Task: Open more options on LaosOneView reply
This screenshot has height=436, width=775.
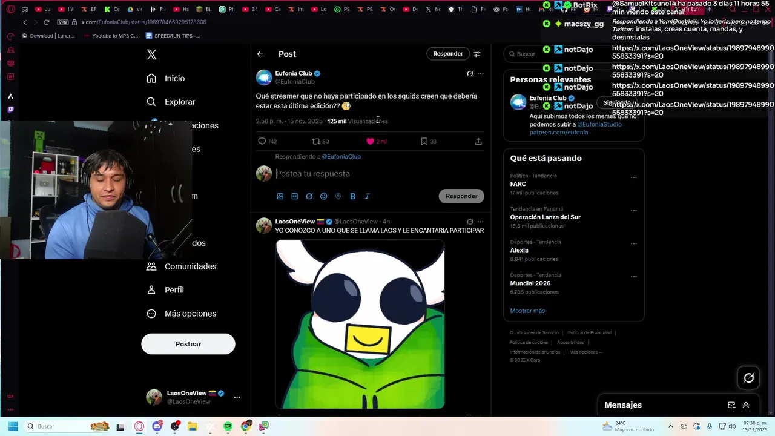Action: pyautogui.click(x=480, y=222)
